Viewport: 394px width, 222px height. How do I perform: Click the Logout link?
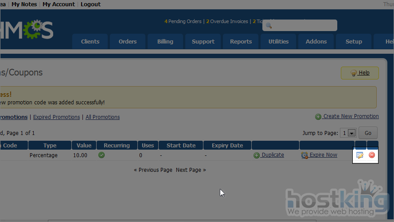click(90, 4)
